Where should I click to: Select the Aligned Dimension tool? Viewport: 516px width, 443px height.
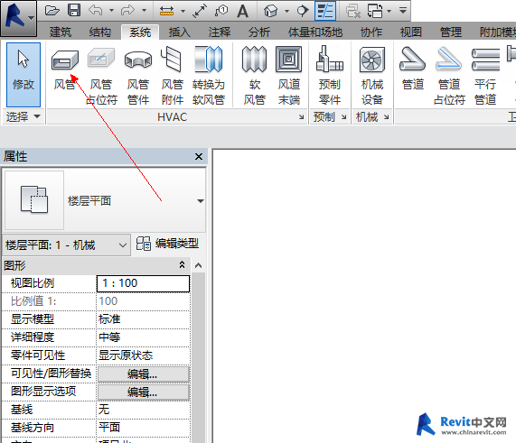coord(200,11)
